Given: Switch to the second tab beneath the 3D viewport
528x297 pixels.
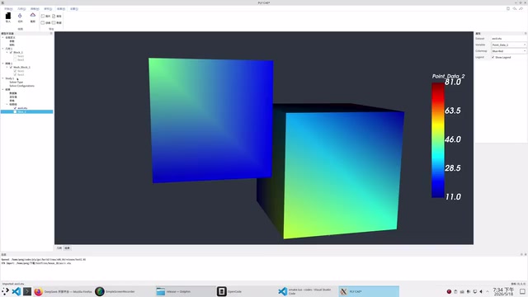Looking at the screenshot, I should pyautogui.click(x=67, y=248).
